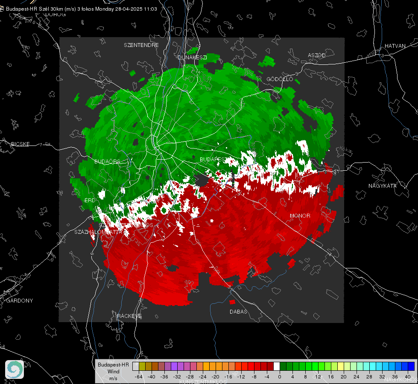Click the RACKEVE city label
The image size is (418, 384).
[129, 316]
